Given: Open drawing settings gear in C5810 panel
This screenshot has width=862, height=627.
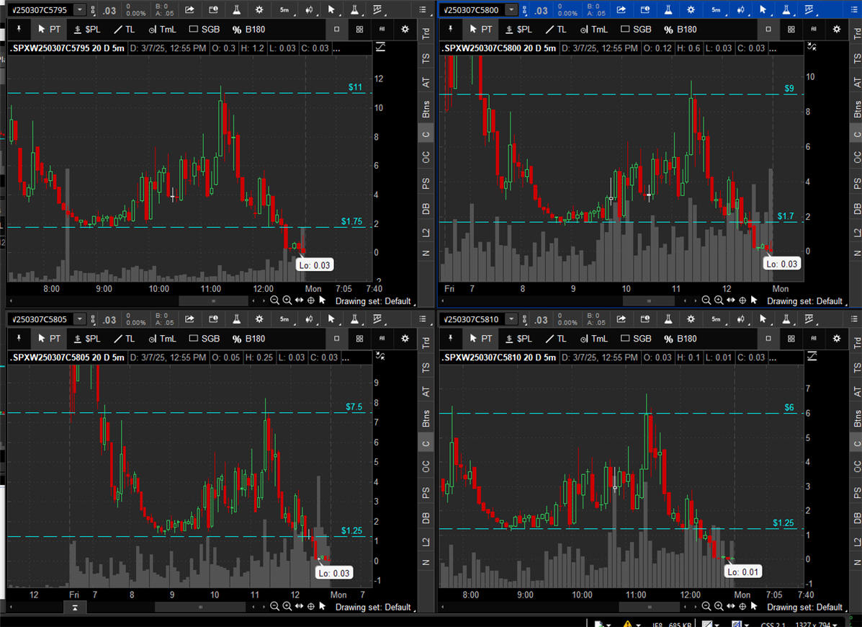Looking at the screenshot, I should (x=837, y=338).
